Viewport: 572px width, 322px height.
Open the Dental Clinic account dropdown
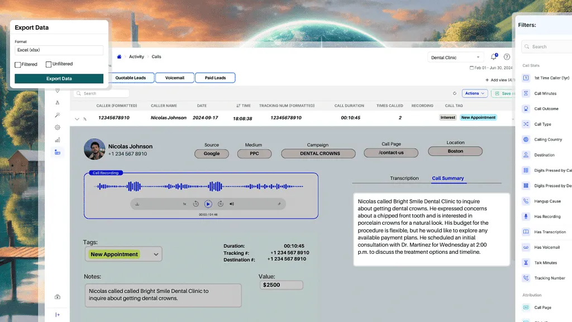[x=455, y=58]
